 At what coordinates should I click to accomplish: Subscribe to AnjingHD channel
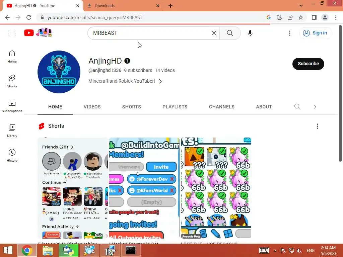[308, 64]
